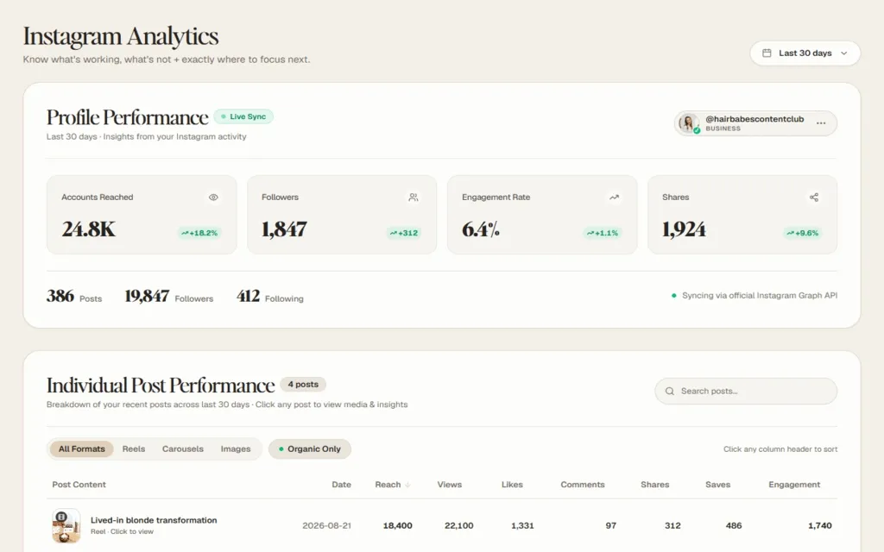
Task: Click the +312 followers growth badge
Action: coord(404,233)
